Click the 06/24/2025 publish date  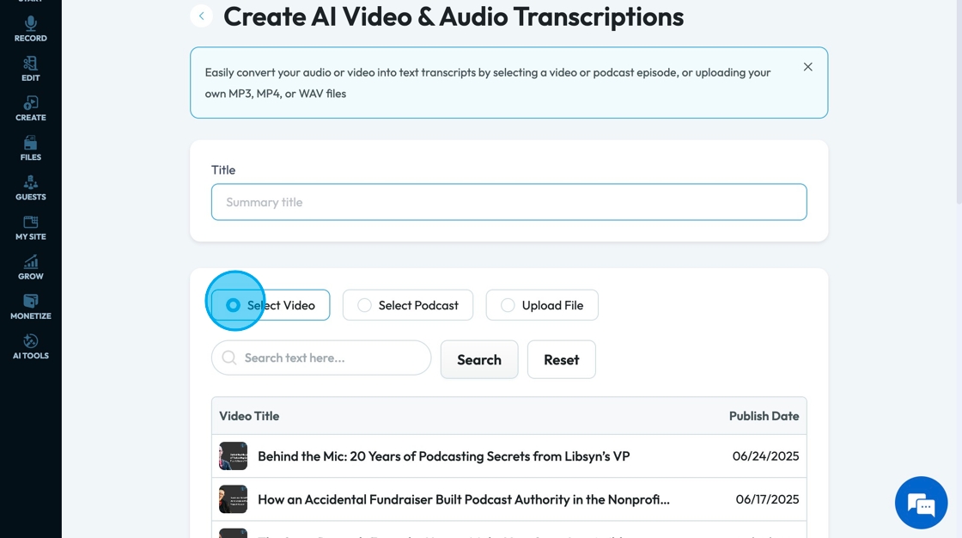tap(765, 456)
